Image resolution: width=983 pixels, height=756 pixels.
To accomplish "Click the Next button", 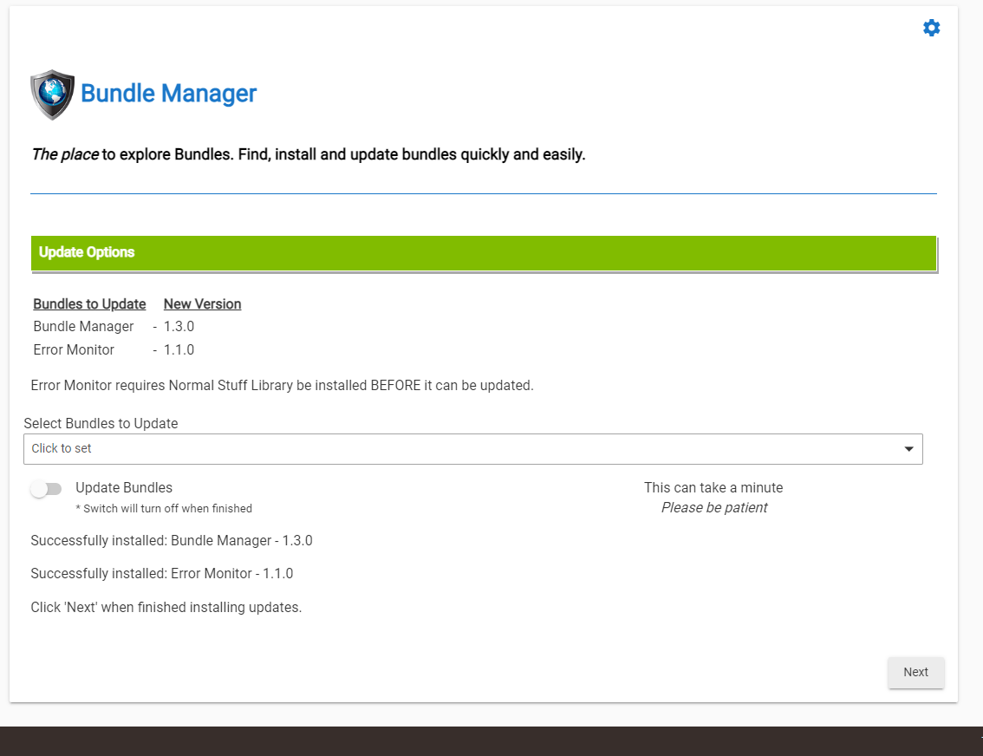I will (915, 672).
